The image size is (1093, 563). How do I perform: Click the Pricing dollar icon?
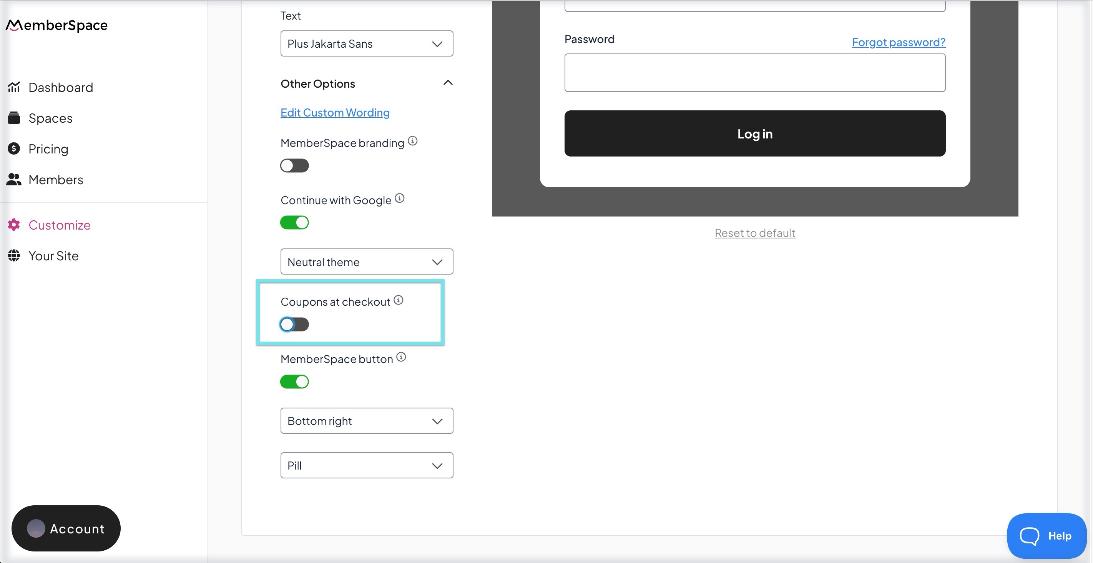click(x=13, y=148)
